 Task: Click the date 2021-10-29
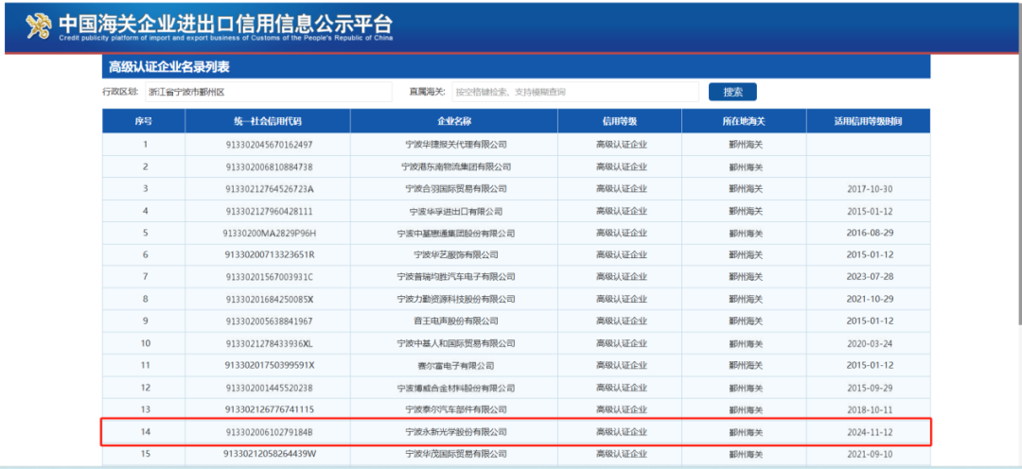click(869, 299)
